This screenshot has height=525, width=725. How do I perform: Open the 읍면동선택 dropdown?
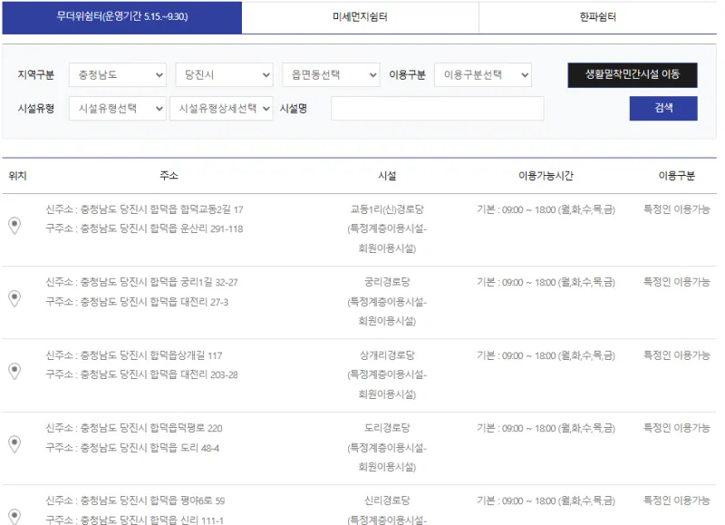click(x=331, y=75)
